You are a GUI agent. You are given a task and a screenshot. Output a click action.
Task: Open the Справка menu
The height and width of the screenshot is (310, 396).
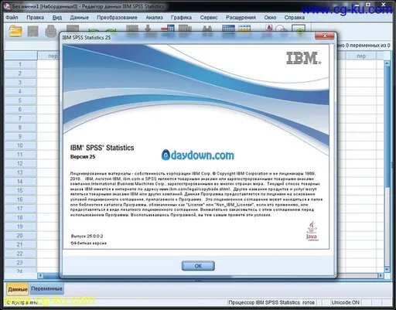295,18
